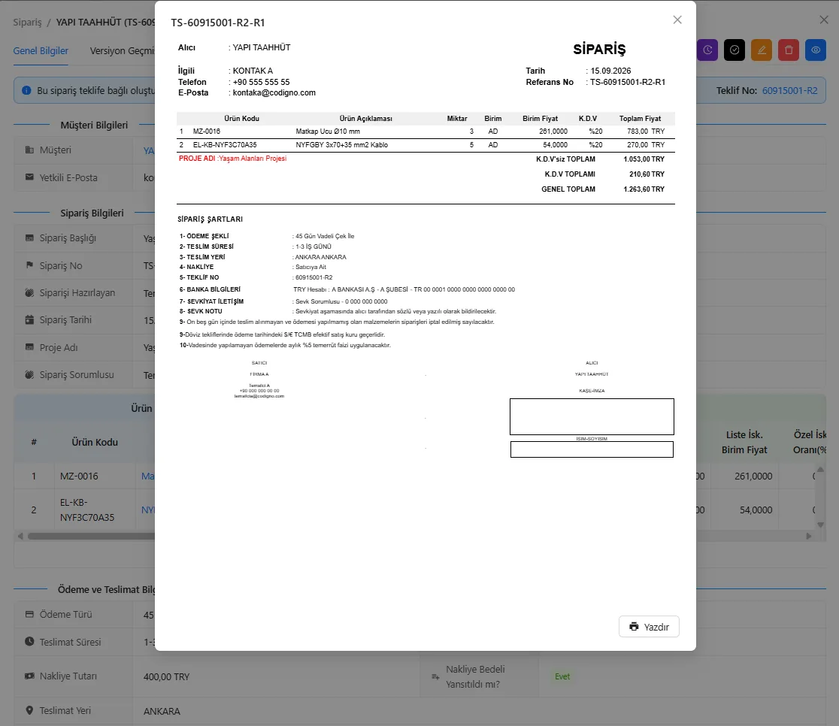Click the icon beside Proje Adı
839x726 pixels.
point(29,347)
